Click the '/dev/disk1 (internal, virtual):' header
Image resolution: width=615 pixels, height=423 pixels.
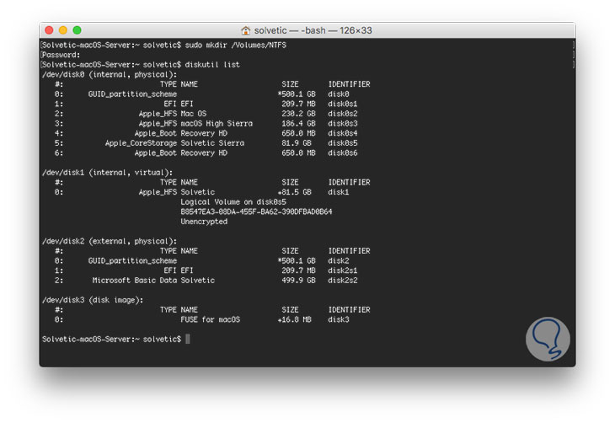point(107,173)
